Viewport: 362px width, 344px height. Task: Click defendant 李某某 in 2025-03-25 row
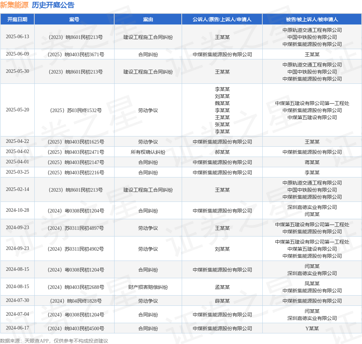point(312,173)
